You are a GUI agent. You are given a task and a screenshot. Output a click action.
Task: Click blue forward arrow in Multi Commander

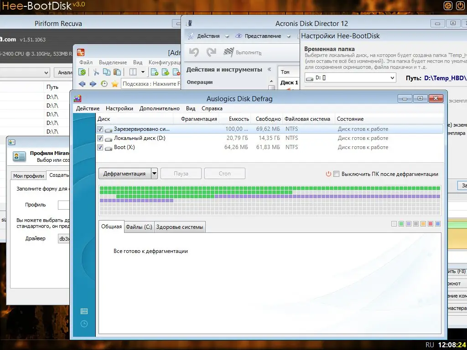pos(93,84)
